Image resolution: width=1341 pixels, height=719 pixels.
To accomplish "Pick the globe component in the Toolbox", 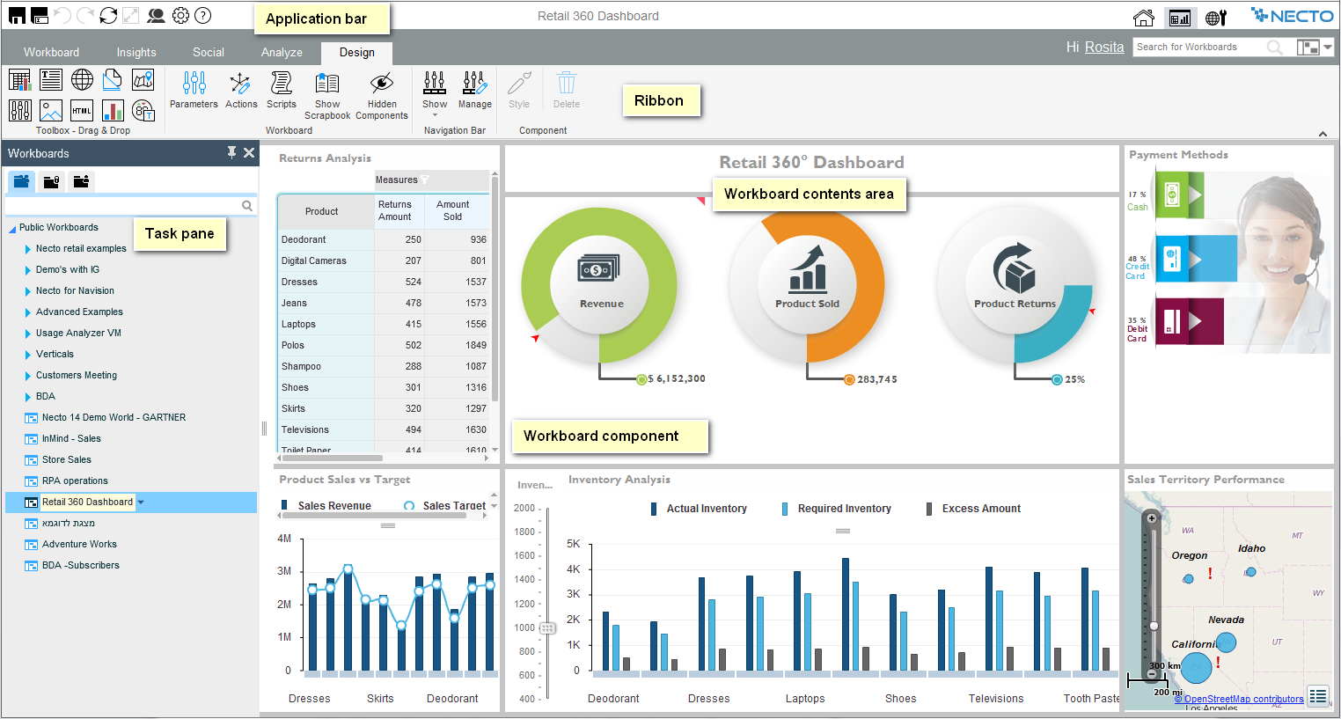I will (82, 80).
